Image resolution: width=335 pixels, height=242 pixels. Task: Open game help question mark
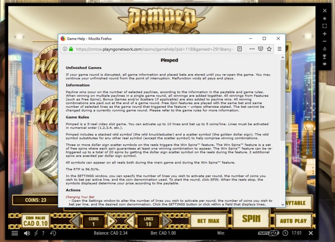[x=43, y=233]
